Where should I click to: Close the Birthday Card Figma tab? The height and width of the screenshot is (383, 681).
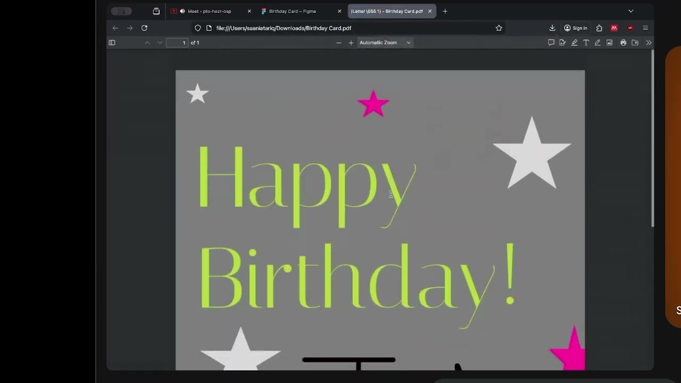pos(339,11)
